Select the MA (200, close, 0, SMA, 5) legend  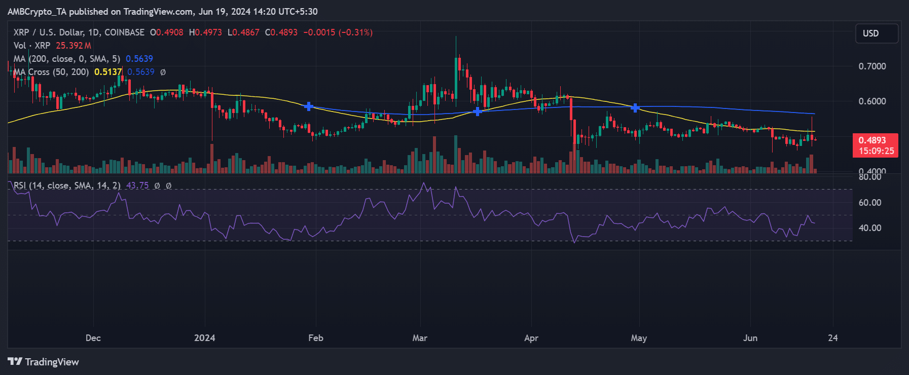click(67, 59)
